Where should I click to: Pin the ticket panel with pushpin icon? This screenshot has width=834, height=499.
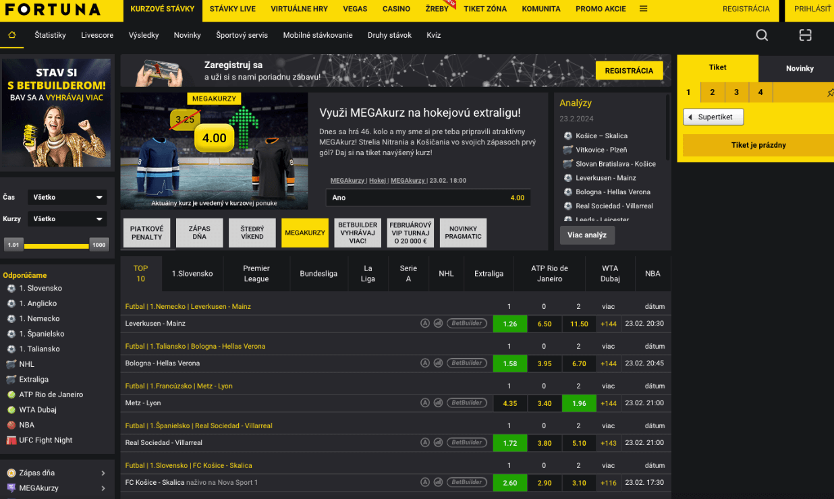click(830, 93)
